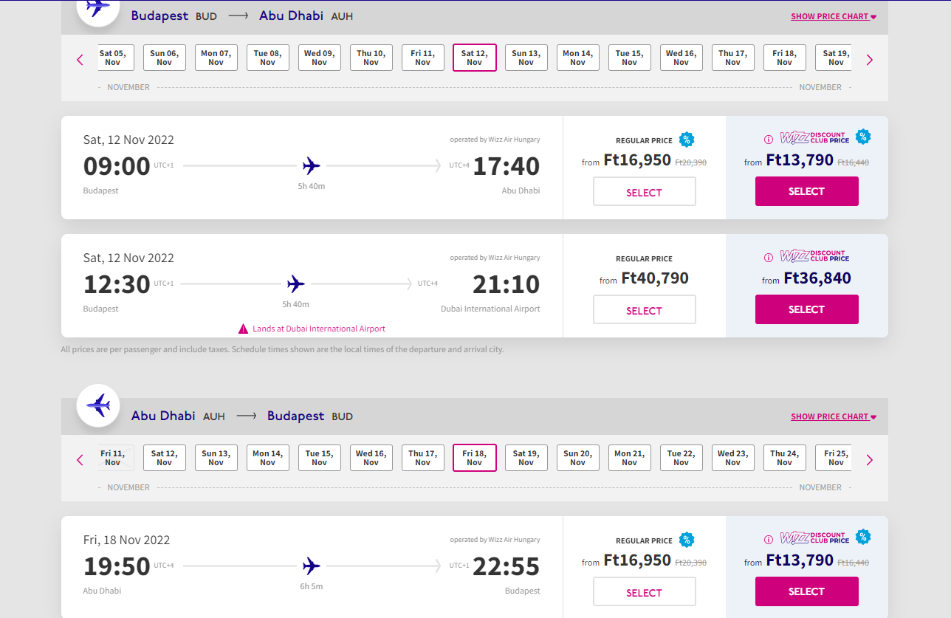Go to previous outbound dates with left arrow
Viewport: 951px width, 618px height.
(80, 60)
